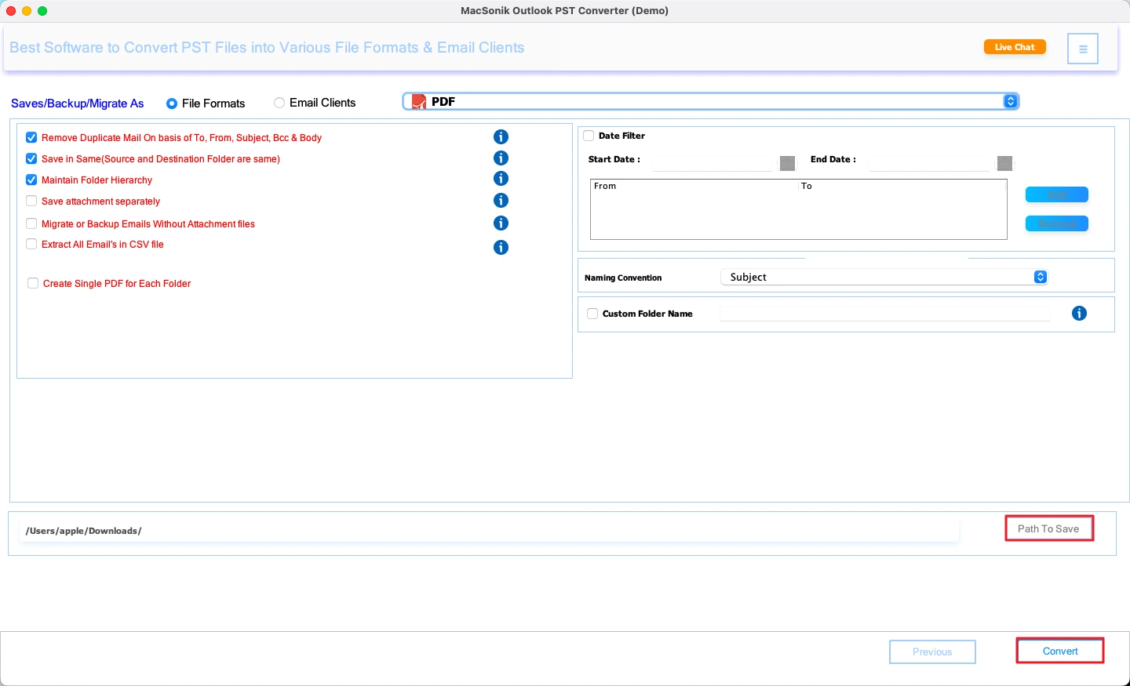Click the Remove date range button
1130x686 pixels.
tap(1057, 223)
